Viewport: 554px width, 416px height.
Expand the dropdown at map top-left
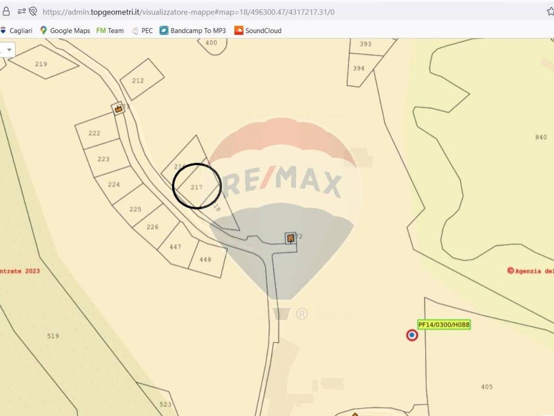8,50
